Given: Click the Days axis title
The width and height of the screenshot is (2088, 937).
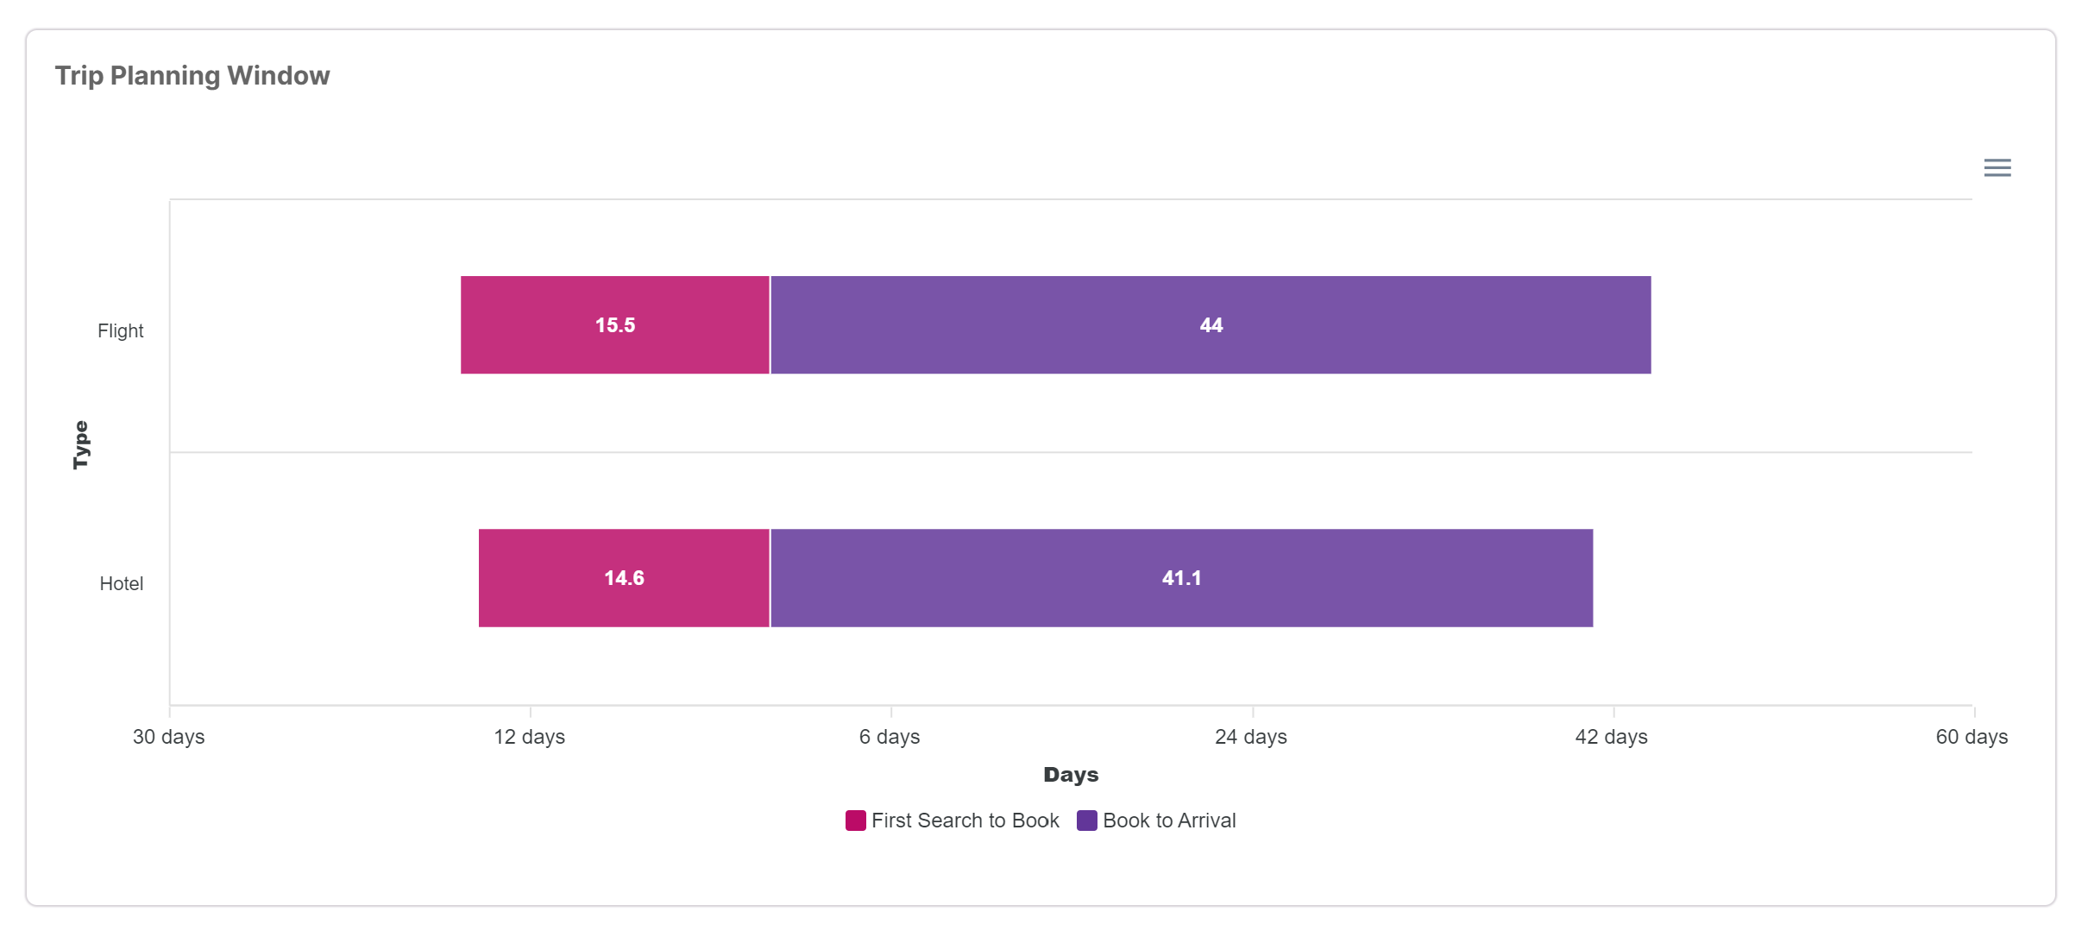Looking at the screenshot, I should pyautogui.click(x=1071, y=775).
